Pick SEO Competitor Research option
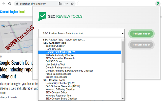162x101 pixels. coord(80,58)
